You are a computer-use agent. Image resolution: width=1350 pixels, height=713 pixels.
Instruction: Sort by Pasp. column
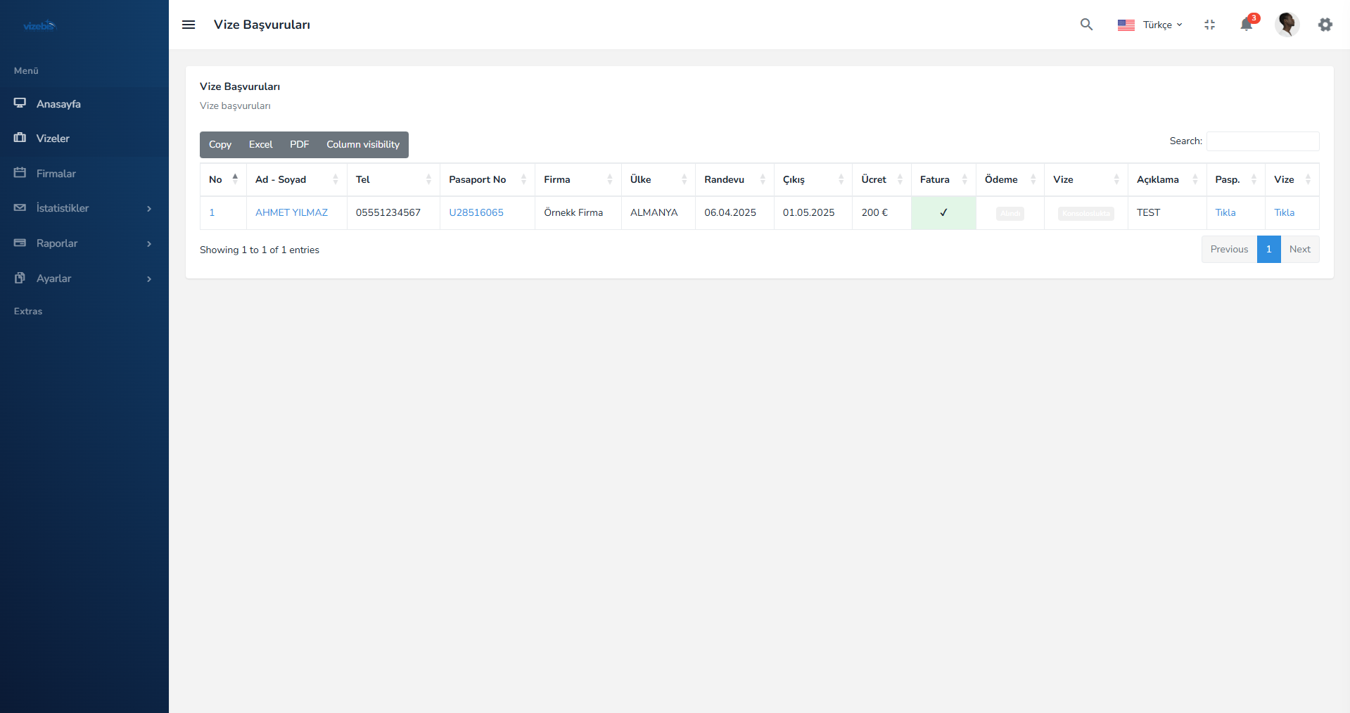1236,179
